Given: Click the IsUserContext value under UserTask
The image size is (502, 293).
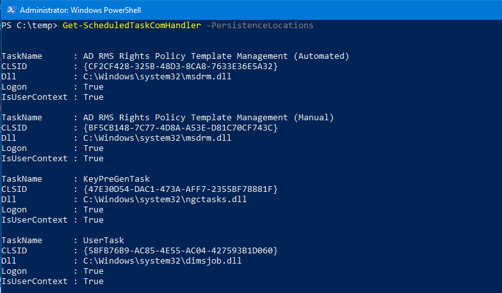Looking at the screenshot, I should click(x=93, y=281).
